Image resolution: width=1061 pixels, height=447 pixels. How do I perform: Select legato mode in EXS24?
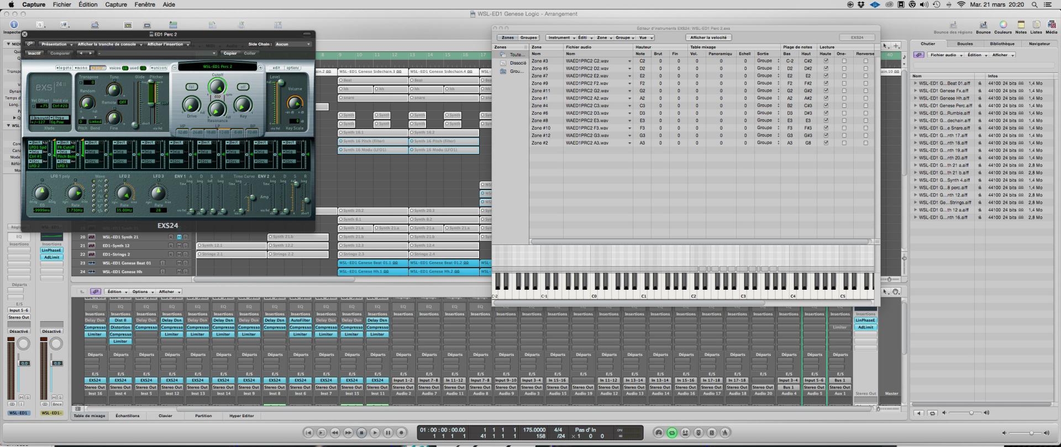[x=64, y=68]
